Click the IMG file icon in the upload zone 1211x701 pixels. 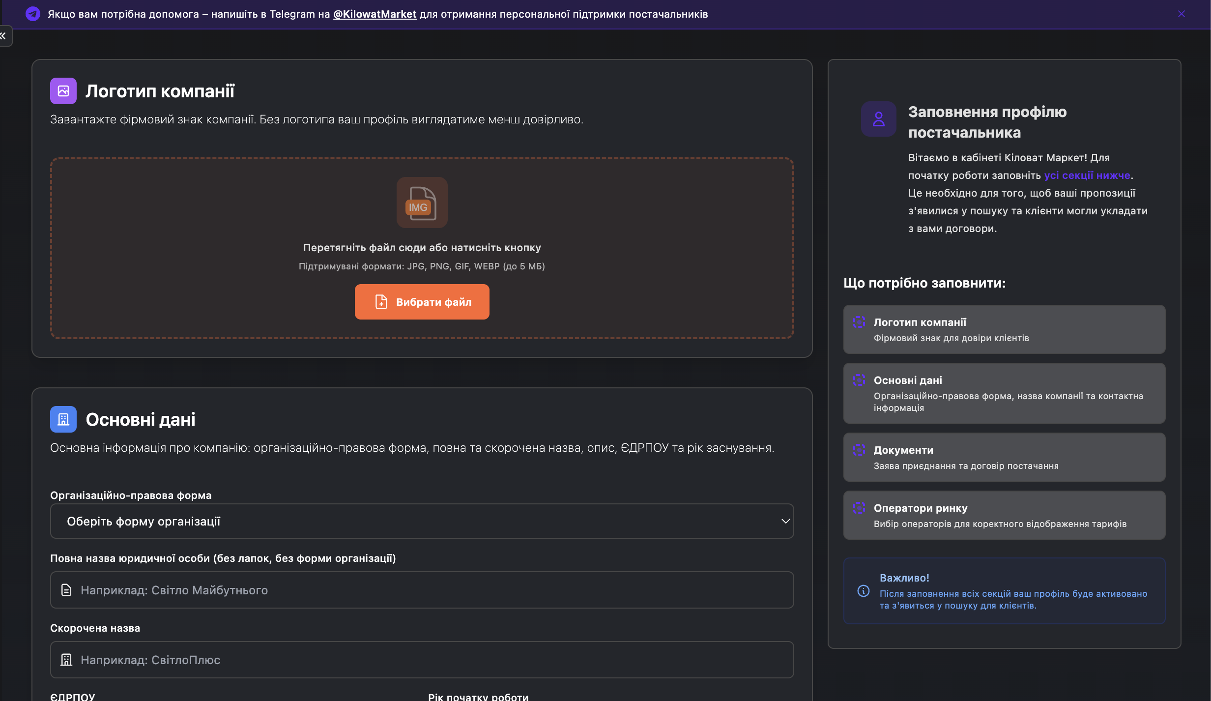click(x=422, y=203)
